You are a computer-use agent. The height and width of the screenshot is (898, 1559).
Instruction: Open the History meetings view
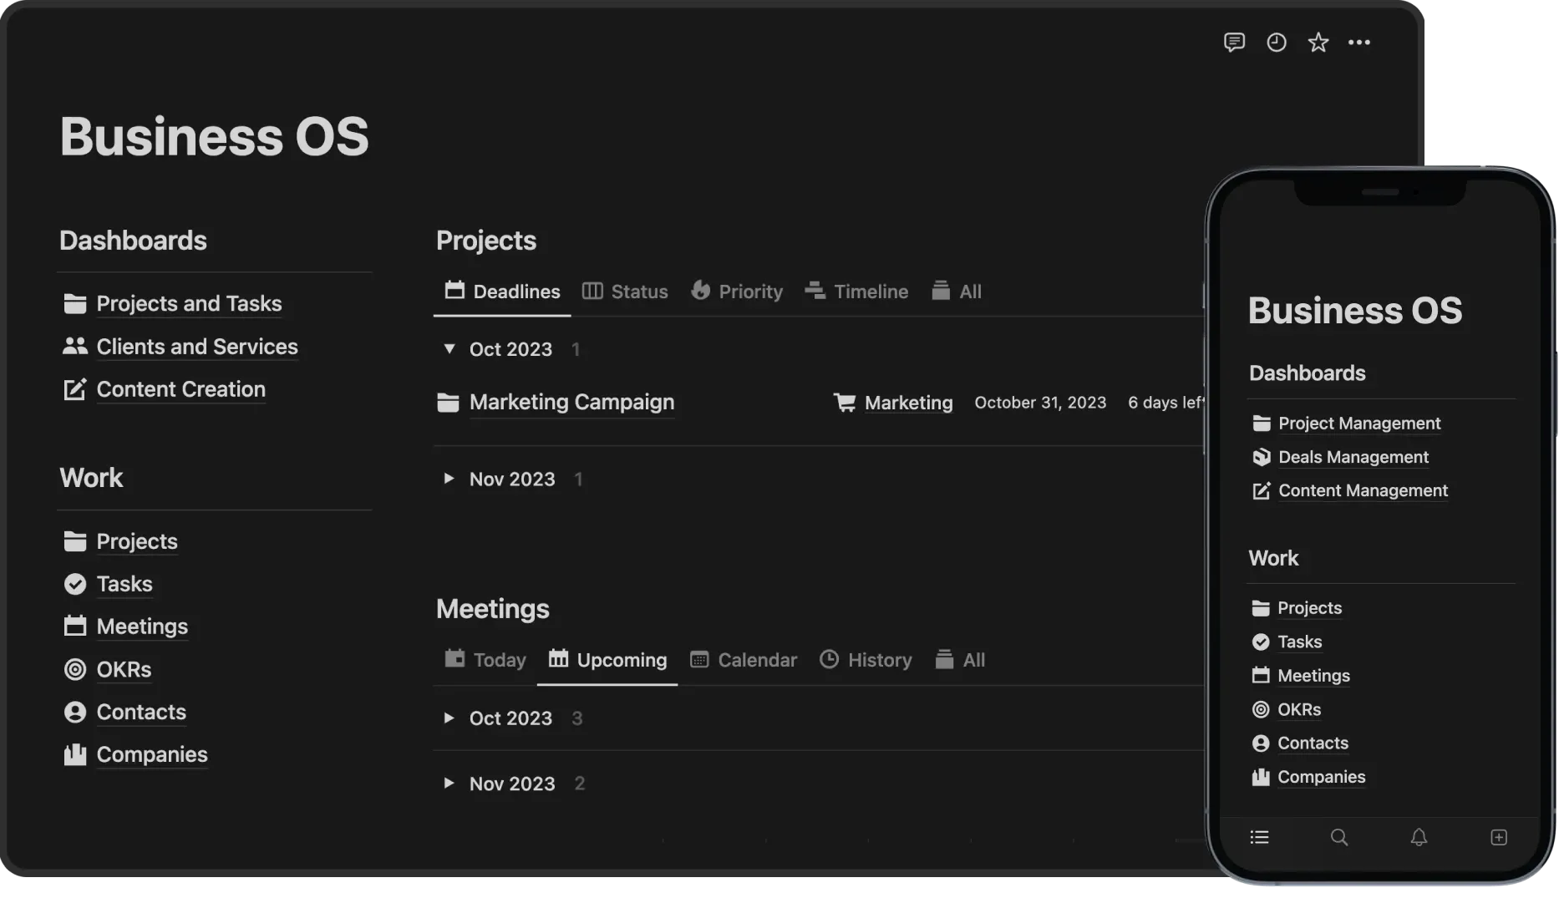[866, 660]
